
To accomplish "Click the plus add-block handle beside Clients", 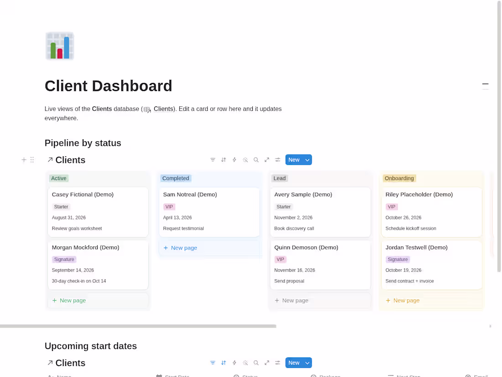I will pos(24,159).
